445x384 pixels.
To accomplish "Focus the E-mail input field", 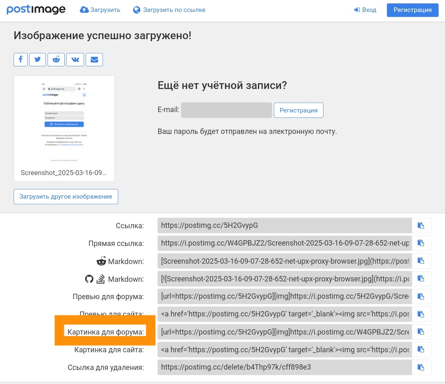I will click(x=227, y=110).
